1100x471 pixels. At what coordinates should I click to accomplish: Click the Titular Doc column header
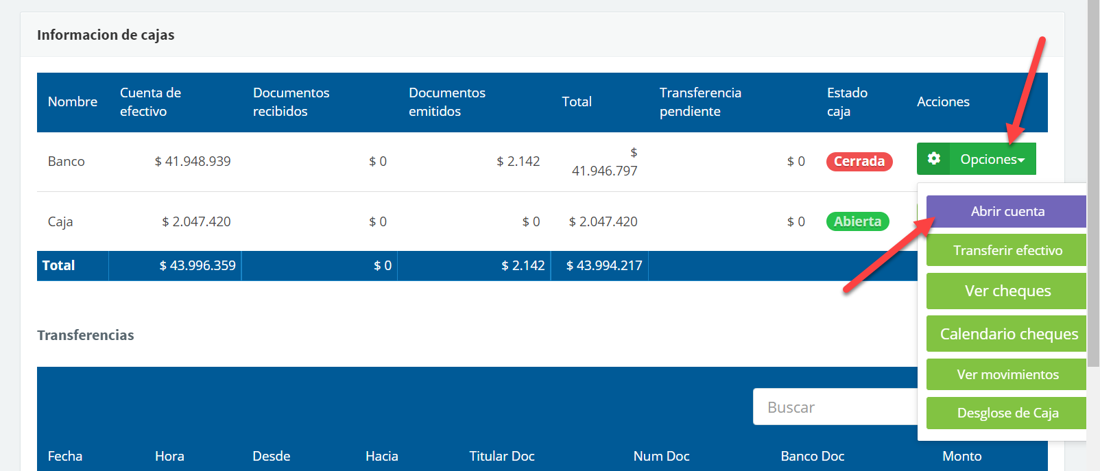click(x=501, y=456)
